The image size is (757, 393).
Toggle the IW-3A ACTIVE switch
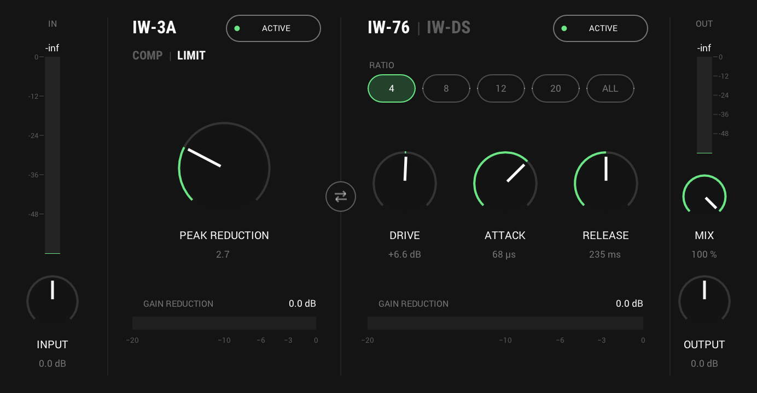[273, 28]
